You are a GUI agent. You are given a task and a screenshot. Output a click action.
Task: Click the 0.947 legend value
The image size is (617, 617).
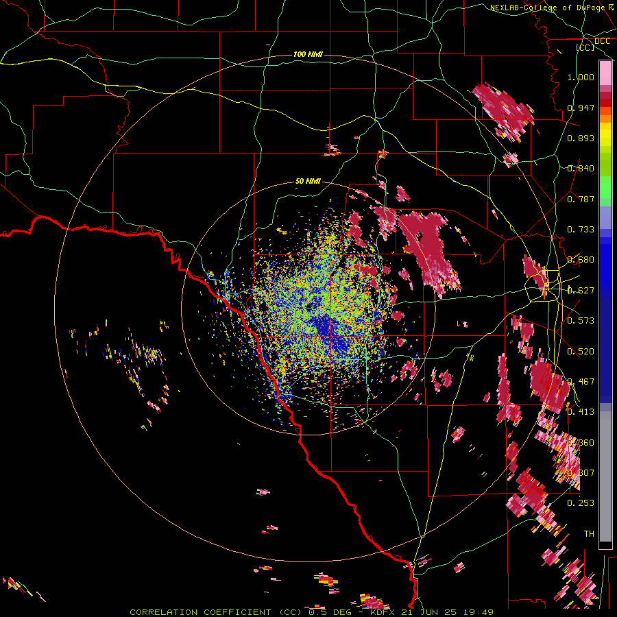(581, 108)
